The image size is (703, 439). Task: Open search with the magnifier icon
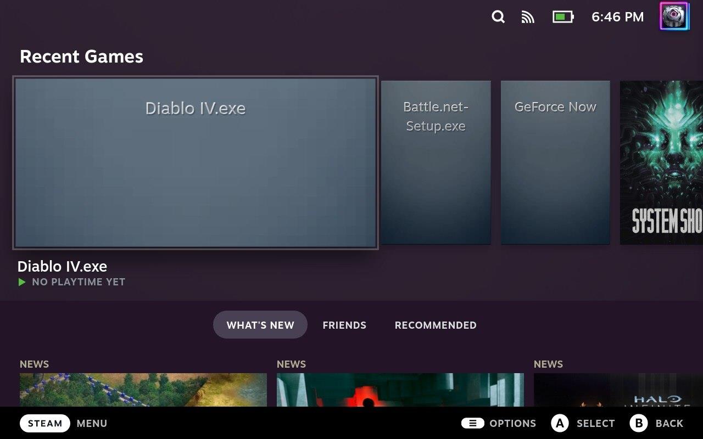point(498,17)
